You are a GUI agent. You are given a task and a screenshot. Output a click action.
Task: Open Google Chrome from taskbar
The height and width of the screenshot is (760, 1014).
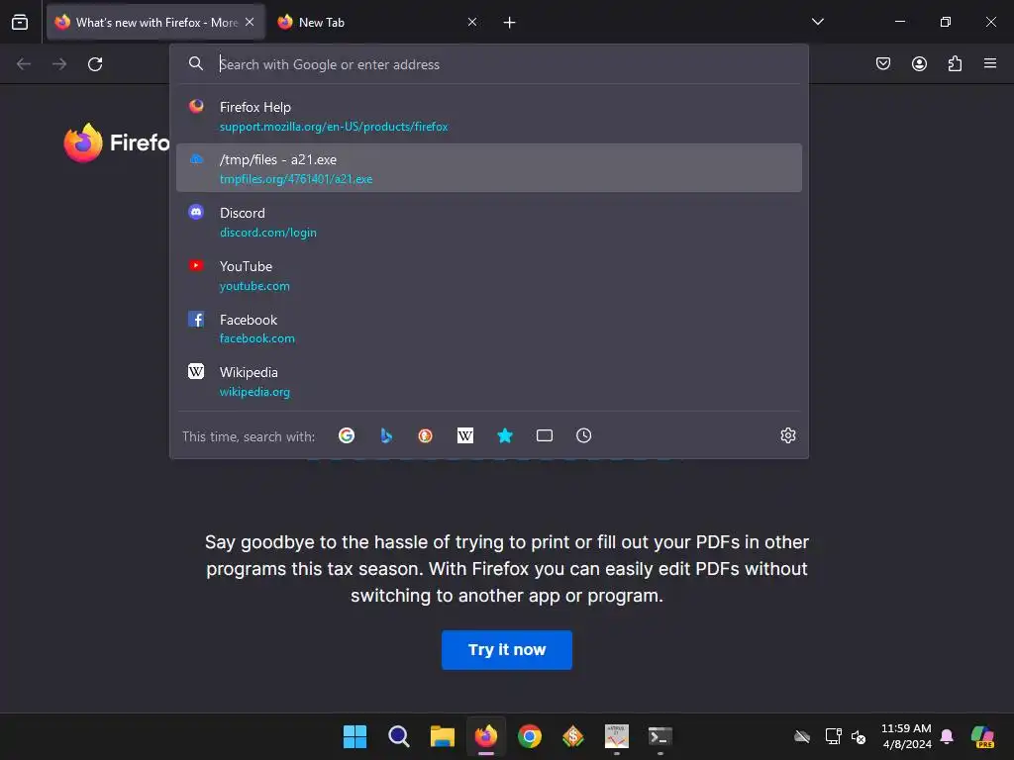[x=530, y=736]
